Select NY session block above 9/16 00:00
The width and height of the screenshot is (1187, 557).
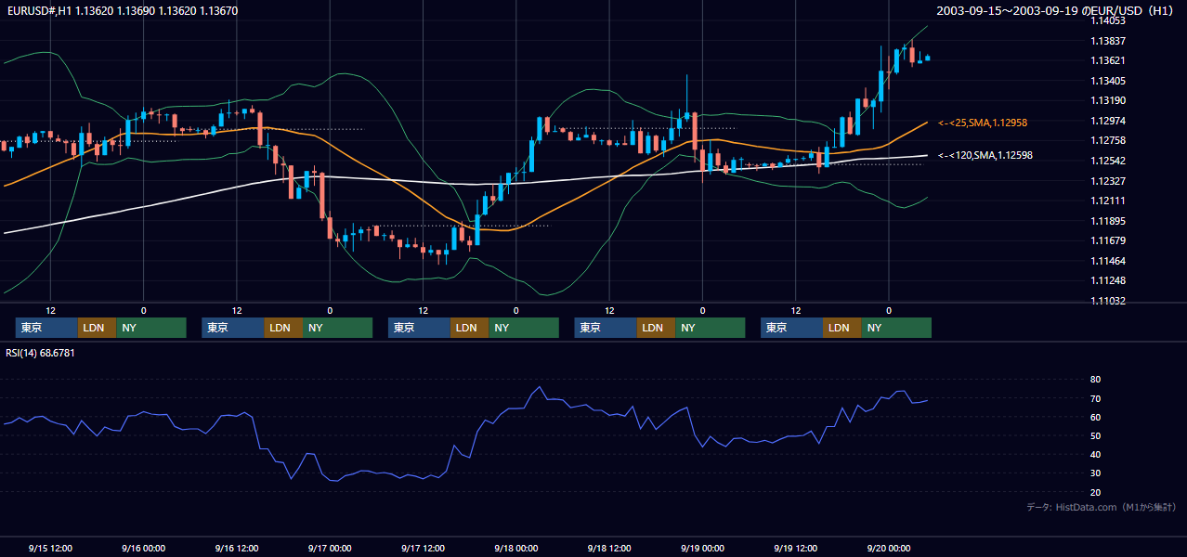click(x=151, y=328)
